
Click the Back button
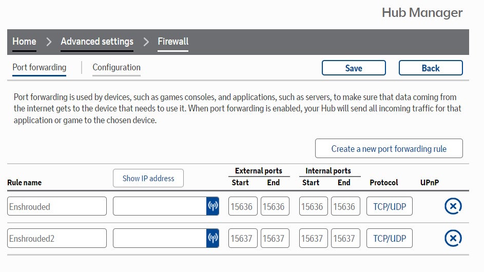431,68
